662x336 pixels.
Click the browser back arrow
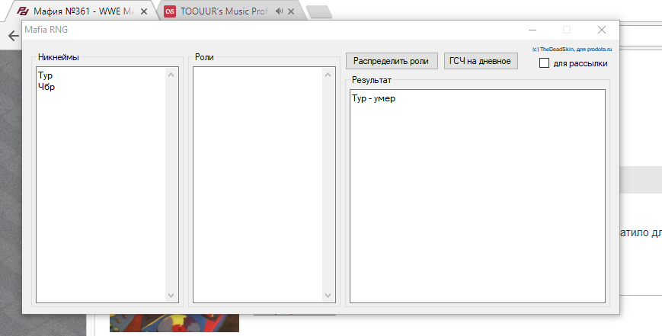coord(14,36)
